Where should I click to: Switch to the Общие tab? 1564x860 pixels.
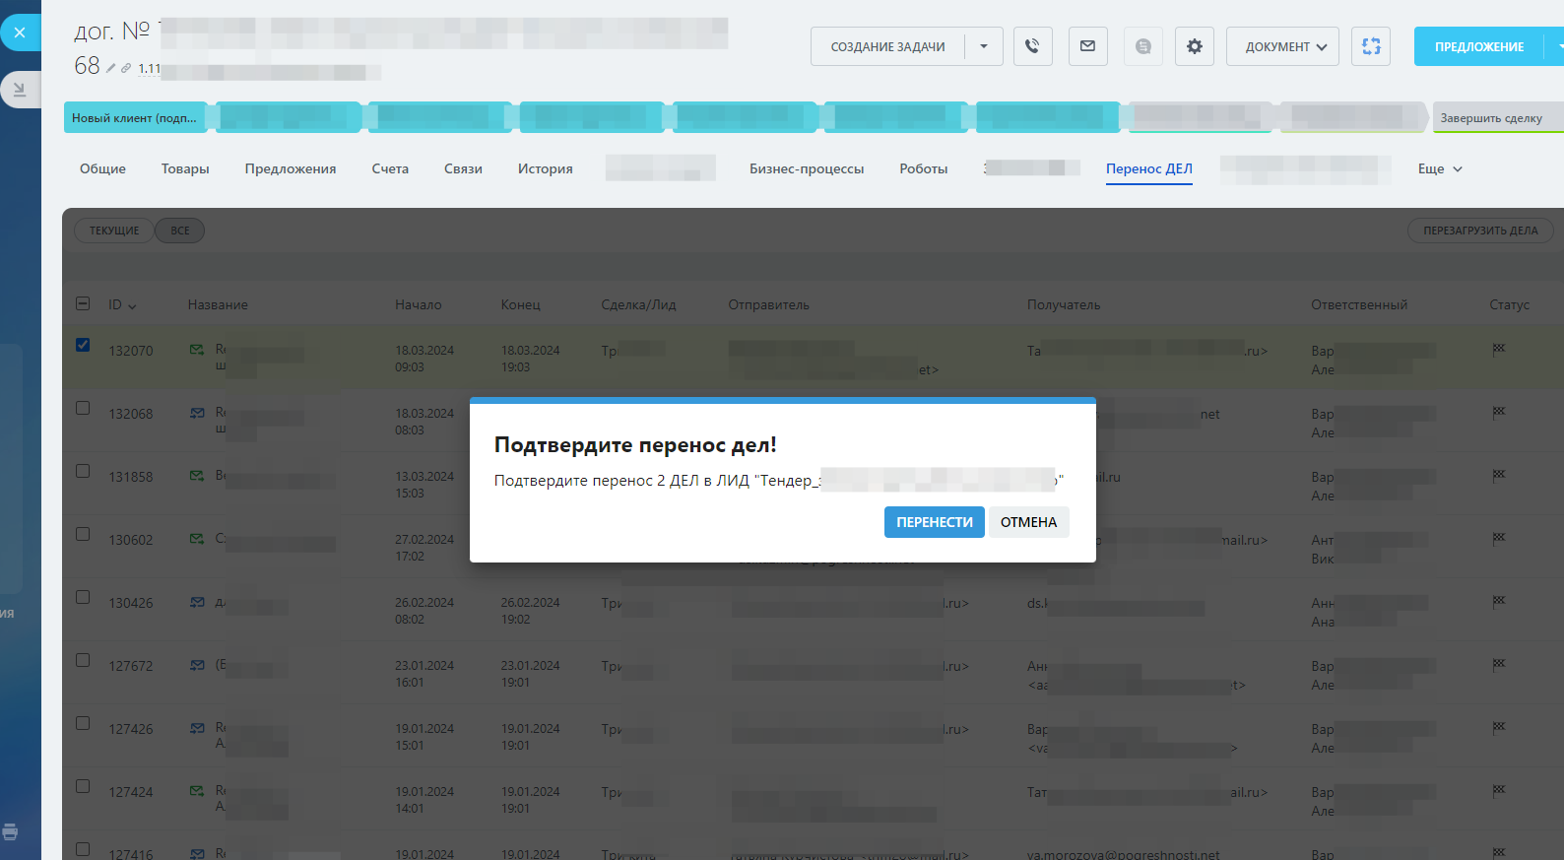click(x=102, y=168)
